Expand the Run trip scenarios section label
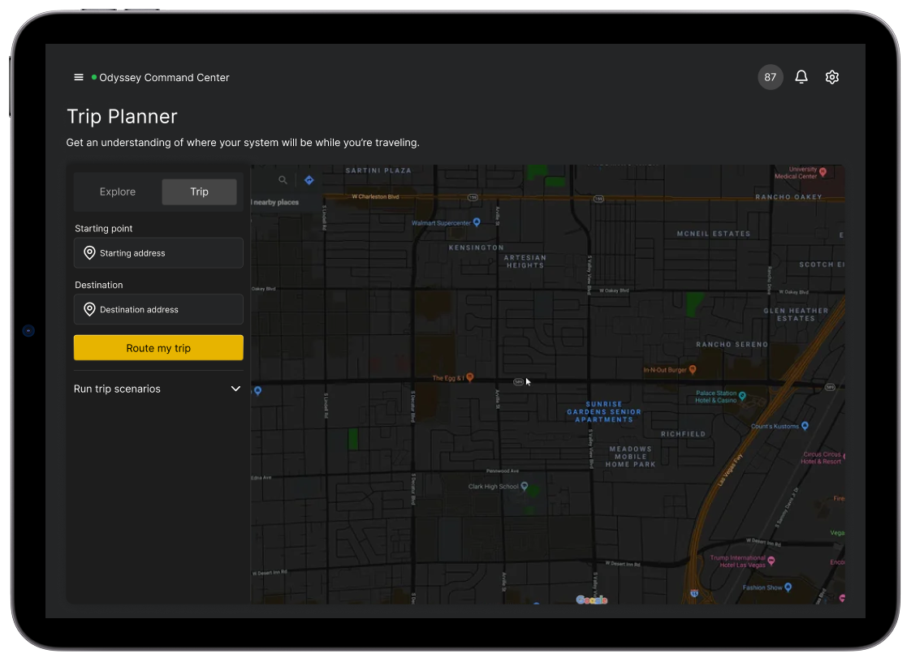The image size is (911, 662). 117,389
